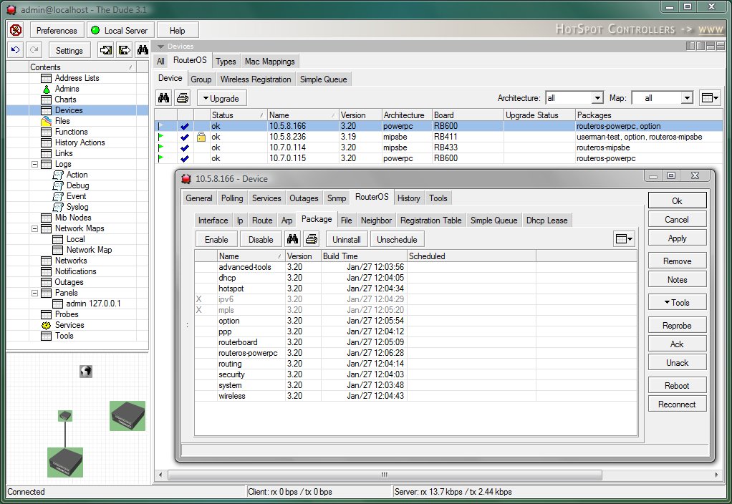Click blue check mark on 10.7.0.115 row
The image size is (732, 504).
185,158
